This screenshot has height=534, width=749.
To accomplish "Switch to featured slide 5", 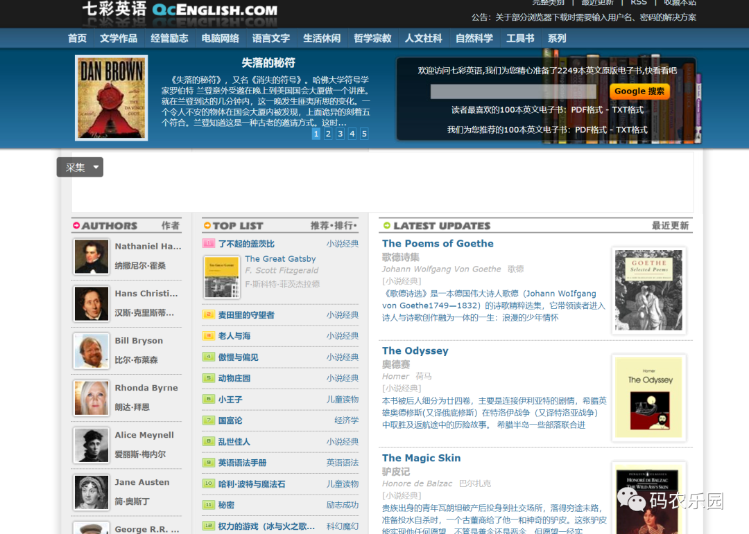I will (x=364, y=134).
